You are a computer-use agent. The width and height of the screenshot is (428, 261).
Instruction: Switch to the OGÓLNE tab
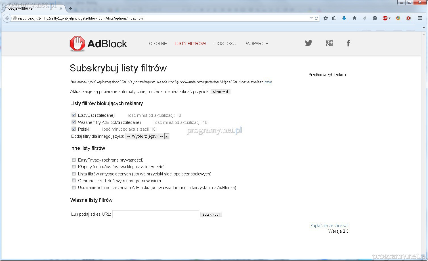(158, 44)
